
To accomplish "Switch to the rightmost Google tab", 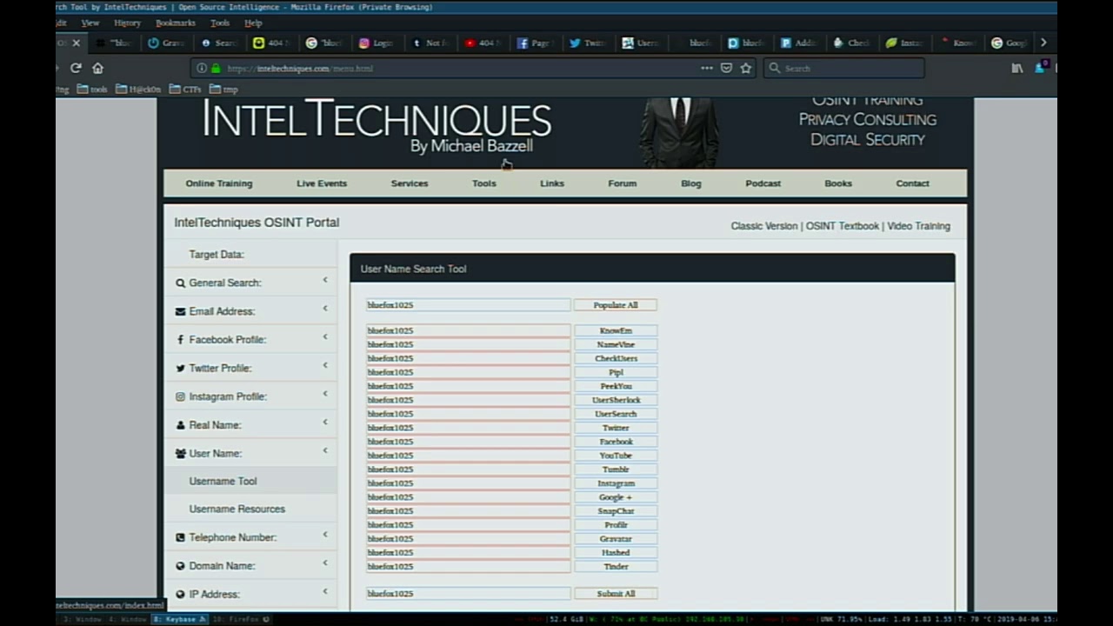I will 1009,43.
